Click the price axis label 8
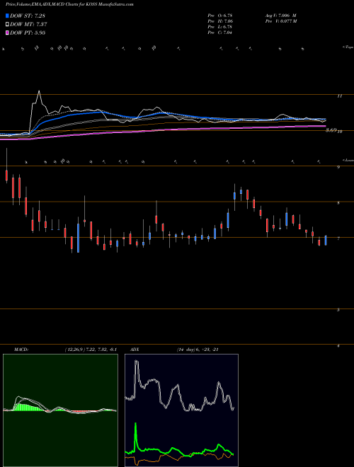 click(x=338, y=203)
